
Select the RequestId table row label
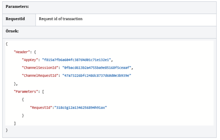click(15, 19)
